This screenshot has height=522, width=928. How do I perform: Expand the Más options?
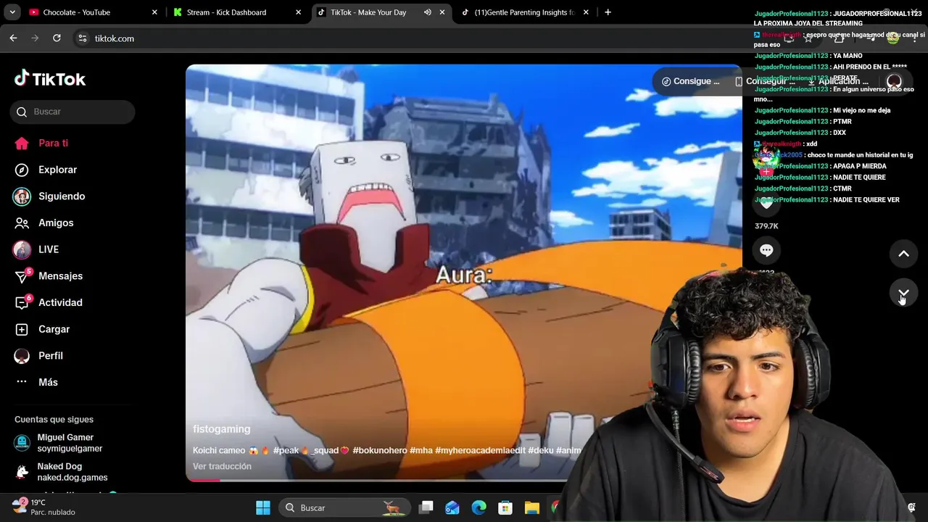[x=36, y=382]
